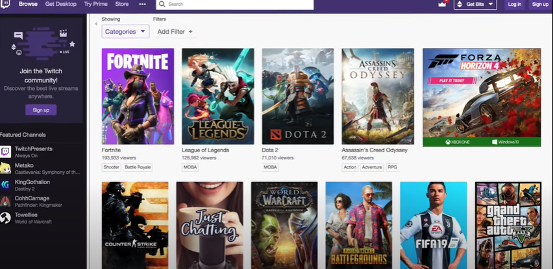Open the League of Legends cover thumbnail
The image size is (553, 269).
tap(218, 96)
